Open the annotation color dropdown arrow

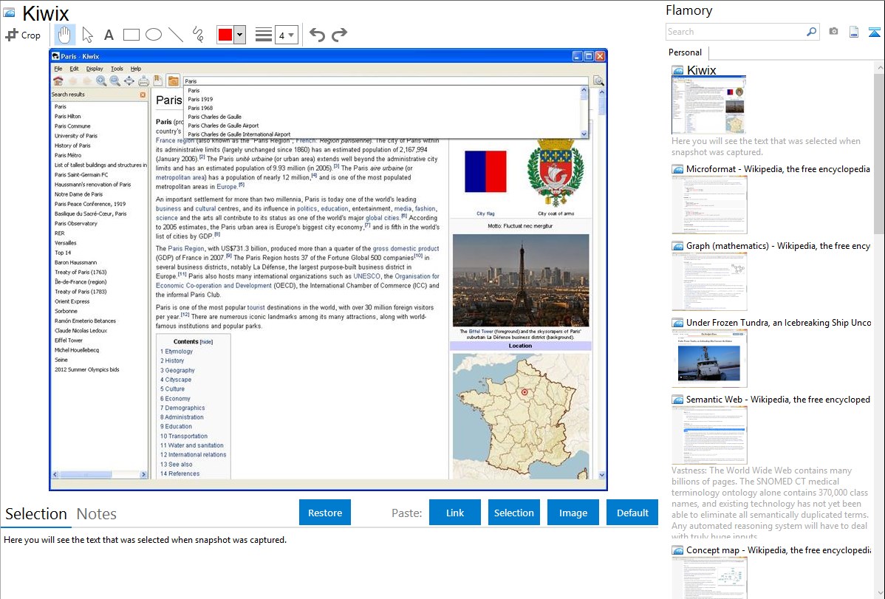click(240, 35)
